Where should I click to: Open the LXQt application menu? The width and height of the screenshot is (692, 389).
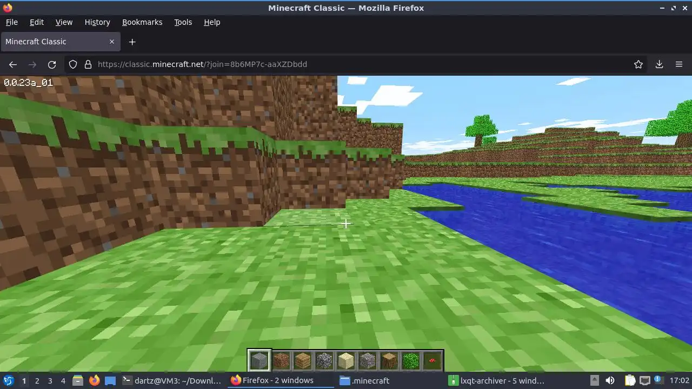coord(9,380)
